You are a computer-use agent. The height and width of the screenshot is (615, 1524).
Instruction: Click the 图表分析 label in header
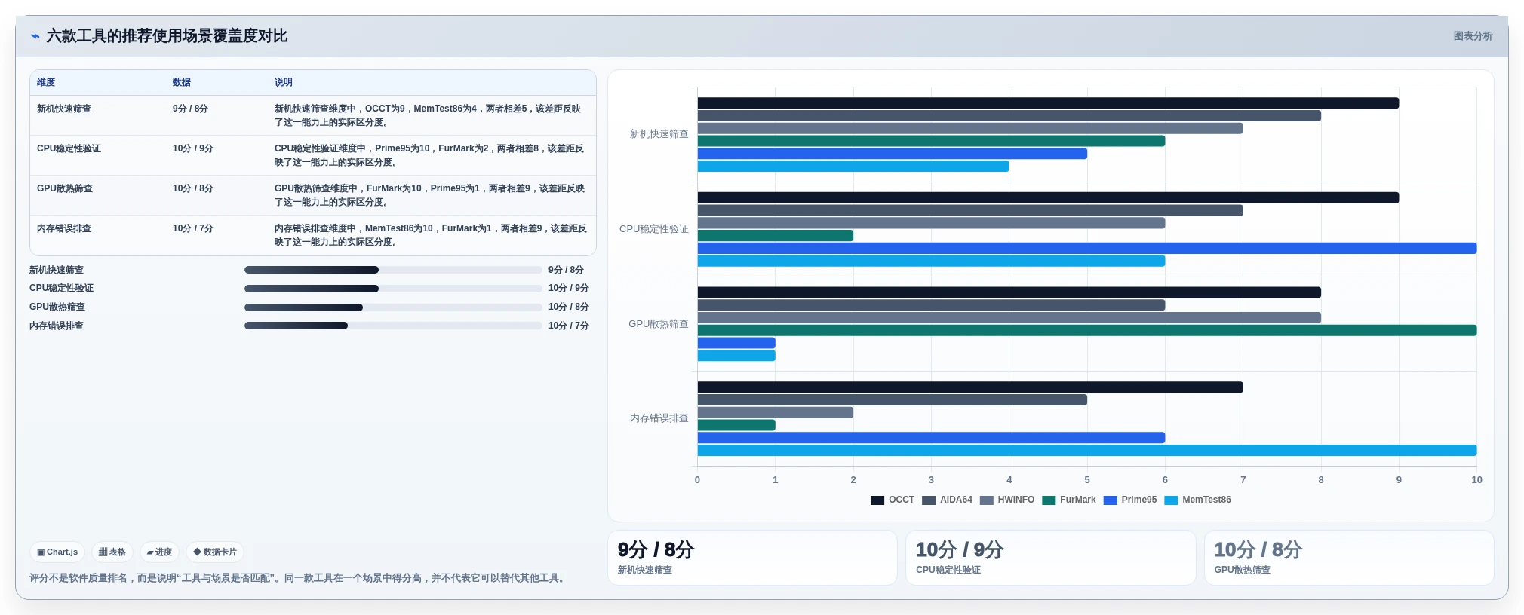[1473, 36]
